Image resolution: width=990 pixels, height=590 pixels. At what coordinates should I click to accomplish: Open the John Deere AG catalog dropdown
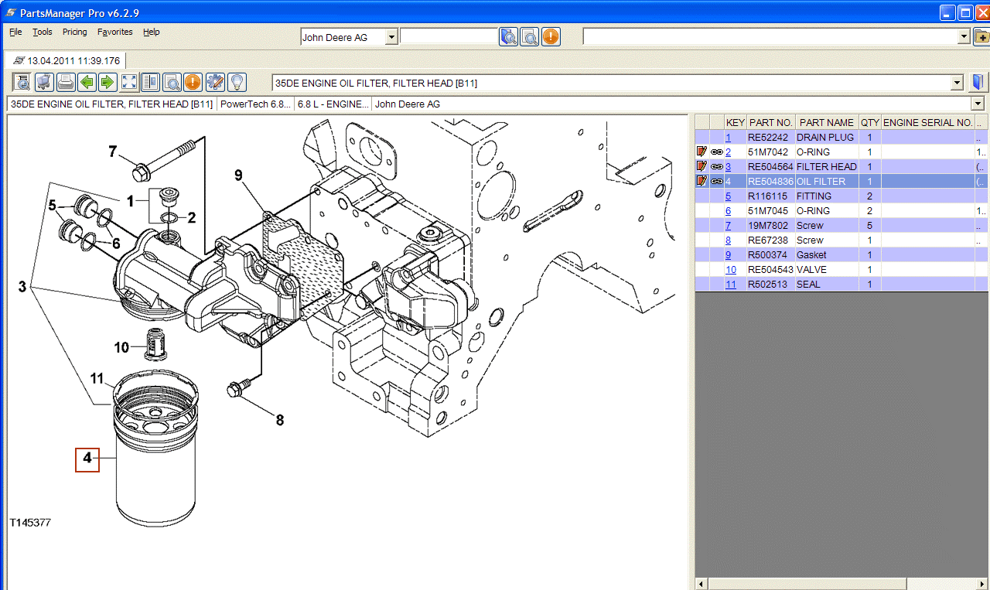click(x=391, y=37)
